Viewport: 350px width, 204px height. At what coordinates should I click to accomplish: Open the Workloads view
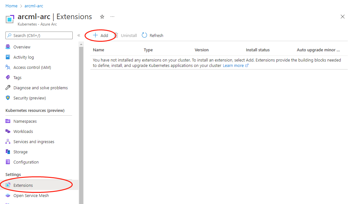pos(23,131)
